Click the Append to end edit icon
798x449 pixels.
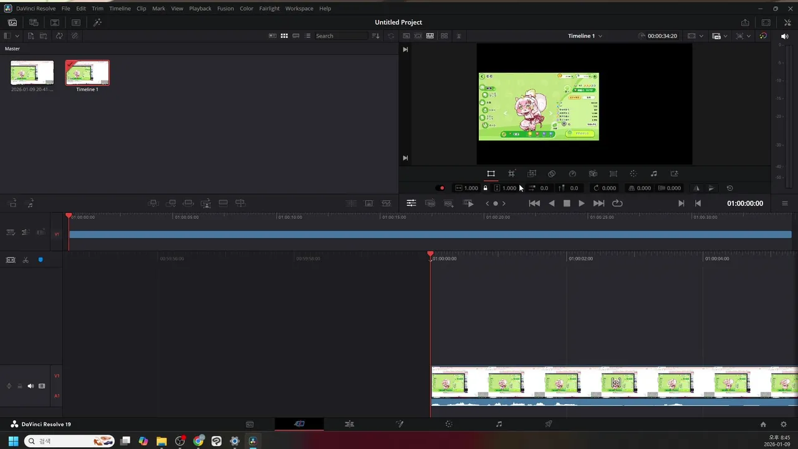[x=171, y=203]
